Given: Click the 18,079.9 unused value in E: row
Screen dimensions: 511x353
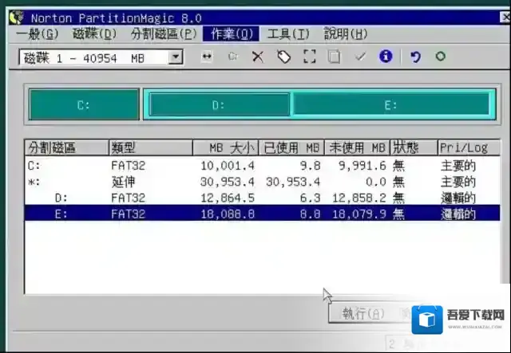Looking at the screenshot, I should [359, 214].
